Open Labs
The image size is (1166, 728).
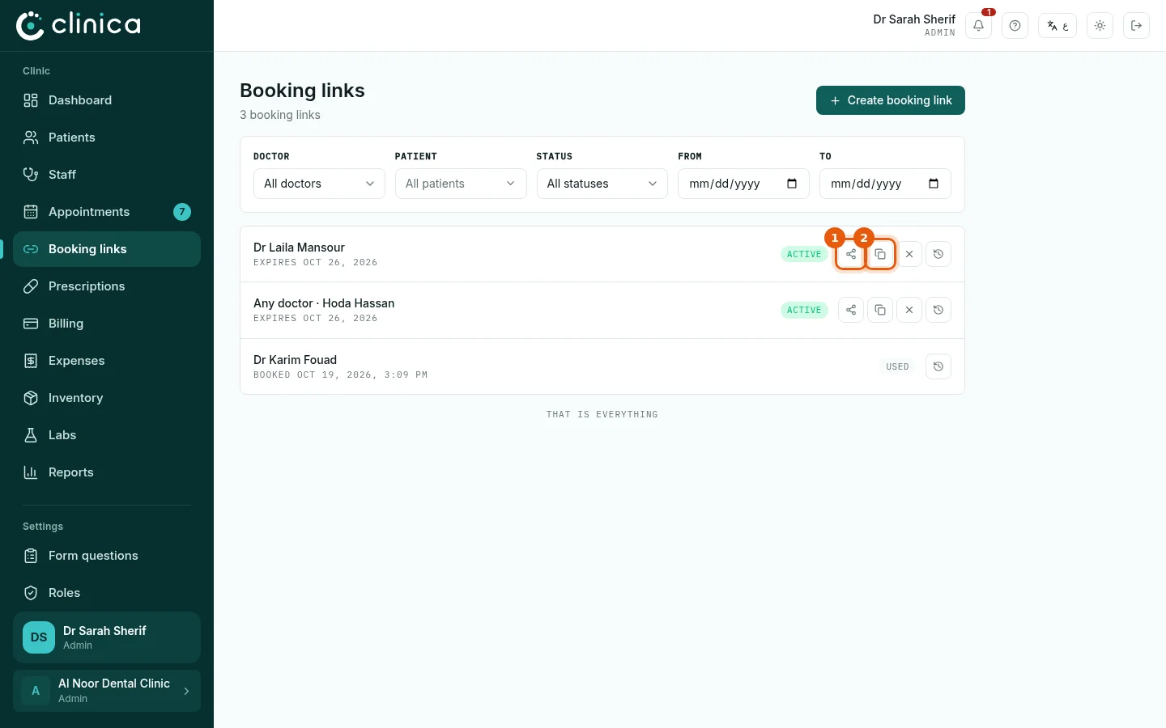[107, 435]
